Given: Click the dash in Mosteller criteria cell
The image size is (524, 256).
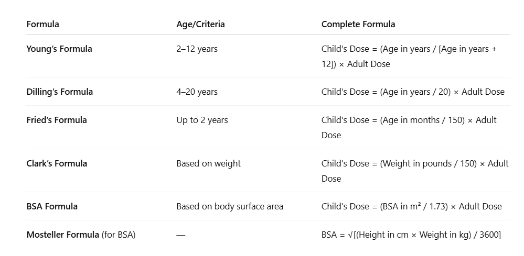Looking at the screenshot, I should pos(181,235).
